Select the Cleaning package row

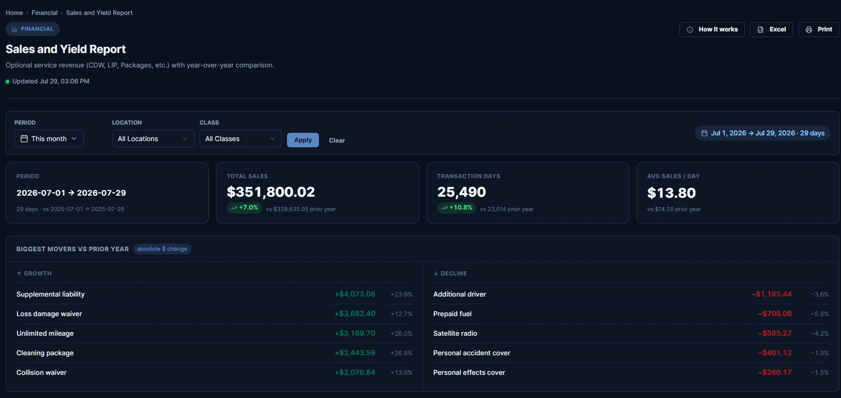tap(214, 353)
